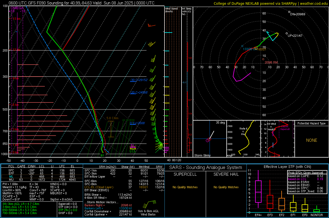Click the green LCL label on the skew-T
The width and height of the screenshot is (329, 218).
[x=133, y=151]
